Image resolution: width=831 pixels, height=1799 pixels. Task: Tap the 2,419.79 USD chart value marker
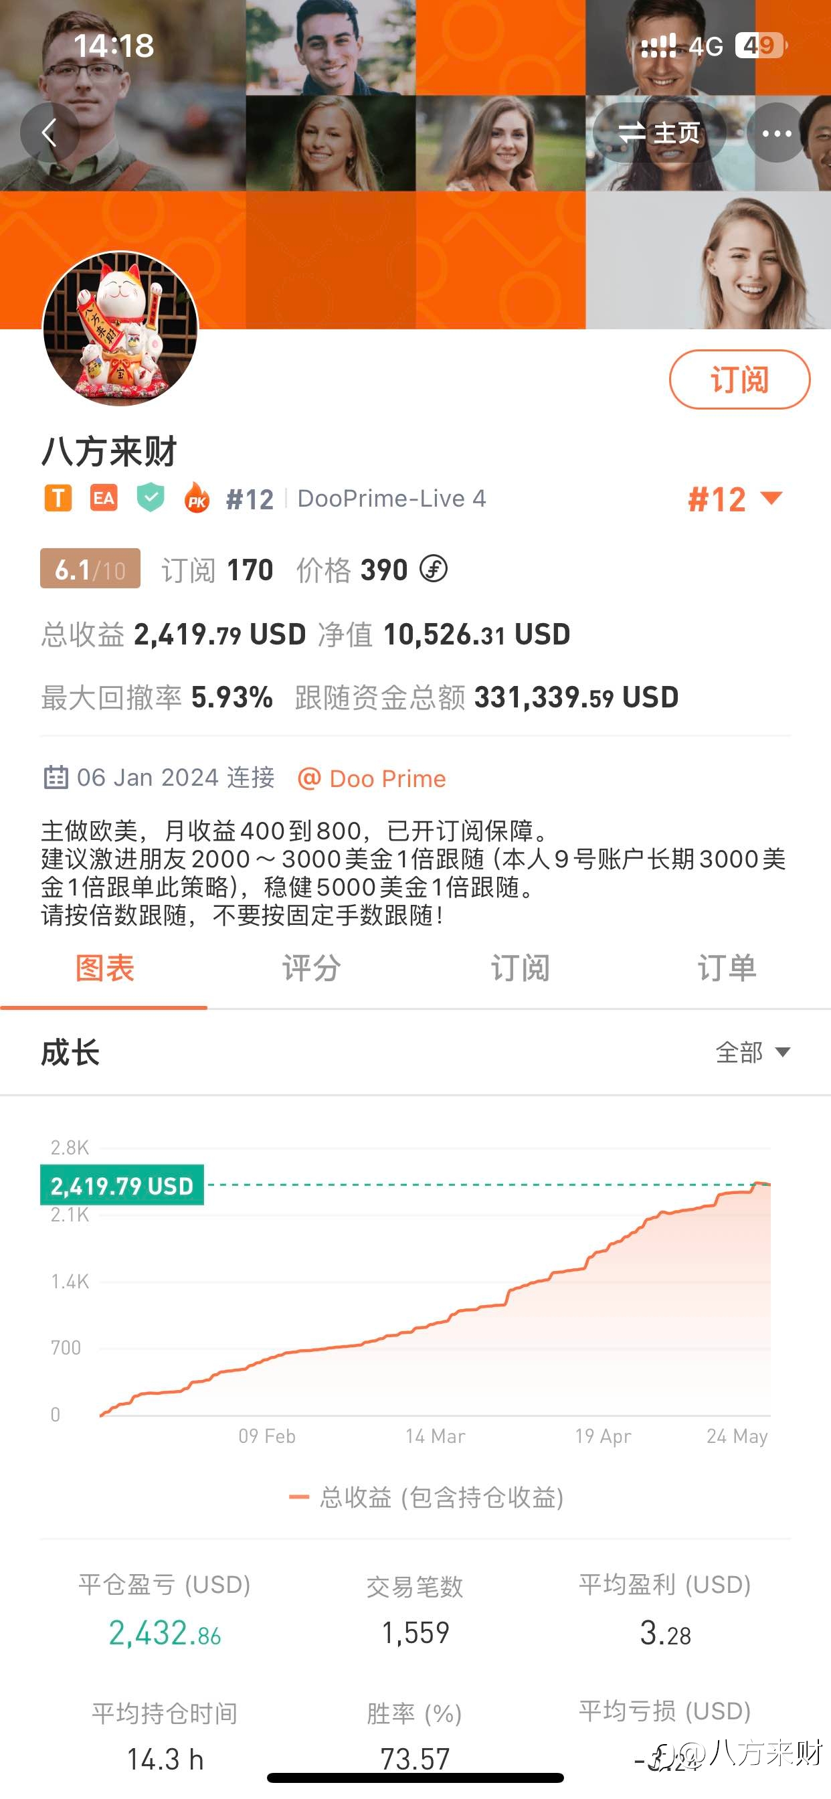pyautogui.click(x=122, y=1185)
